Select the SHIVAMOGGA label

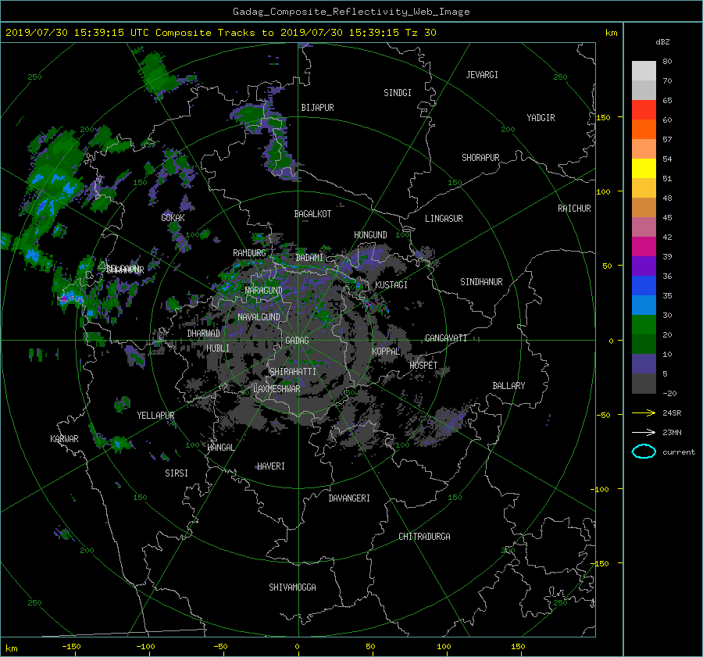[x=292, y=587]
